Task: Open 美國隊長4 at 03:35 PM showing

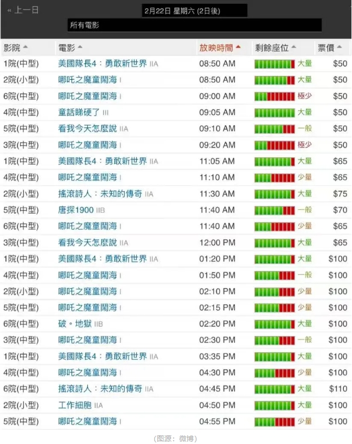Action: click(102, 356)
